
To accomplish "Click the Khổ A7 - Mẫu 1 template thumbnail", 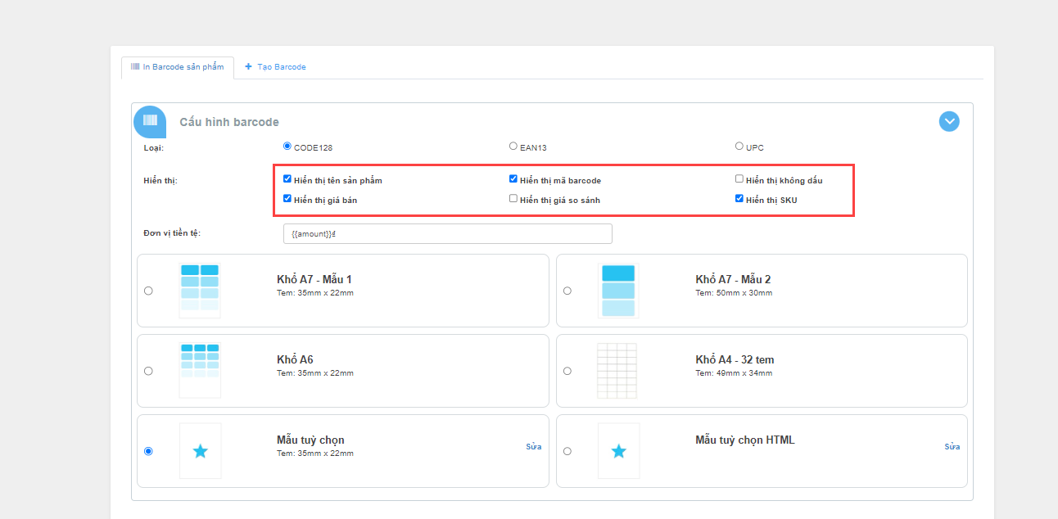I will (200, 290).
